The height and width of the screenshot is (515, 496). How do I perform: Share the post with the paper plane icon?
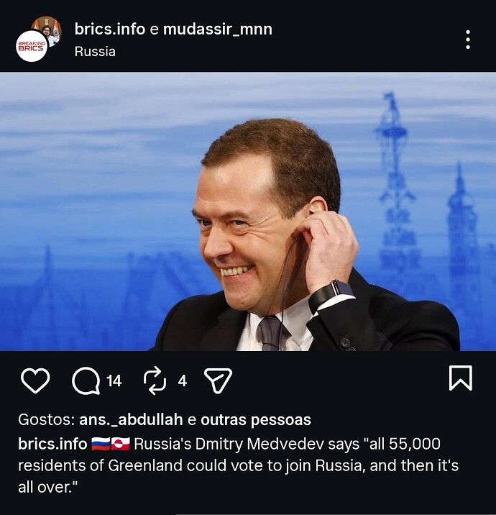[218, 380]
